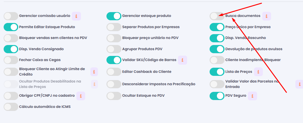Click info icon for Validar Valor das Parcelas
This screenshot has height=123, width=303.
pos(299,84)
